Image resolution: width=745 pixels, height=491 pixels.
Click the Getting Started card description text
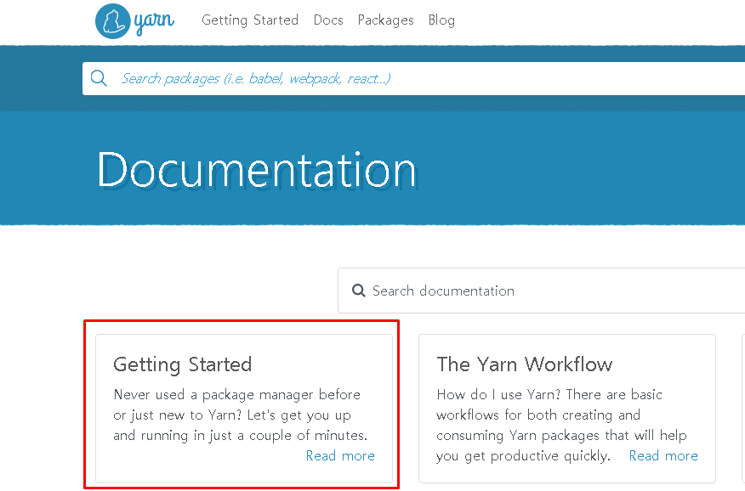click(241, 415)
